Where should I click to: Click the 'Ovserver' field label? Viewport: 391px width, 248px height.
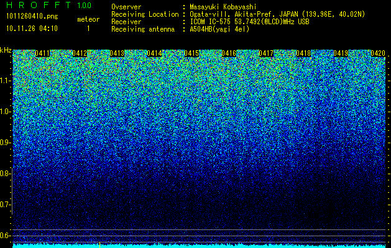[126, 7]
